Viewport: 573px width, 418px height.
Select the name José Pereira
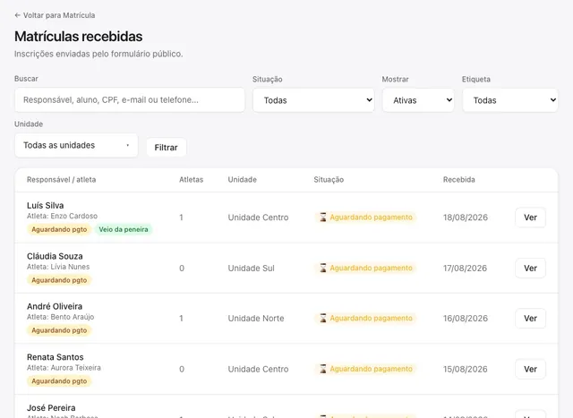51,408
